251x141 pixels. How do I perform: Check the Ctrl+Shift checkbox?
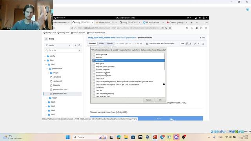(x=94, y=87)
